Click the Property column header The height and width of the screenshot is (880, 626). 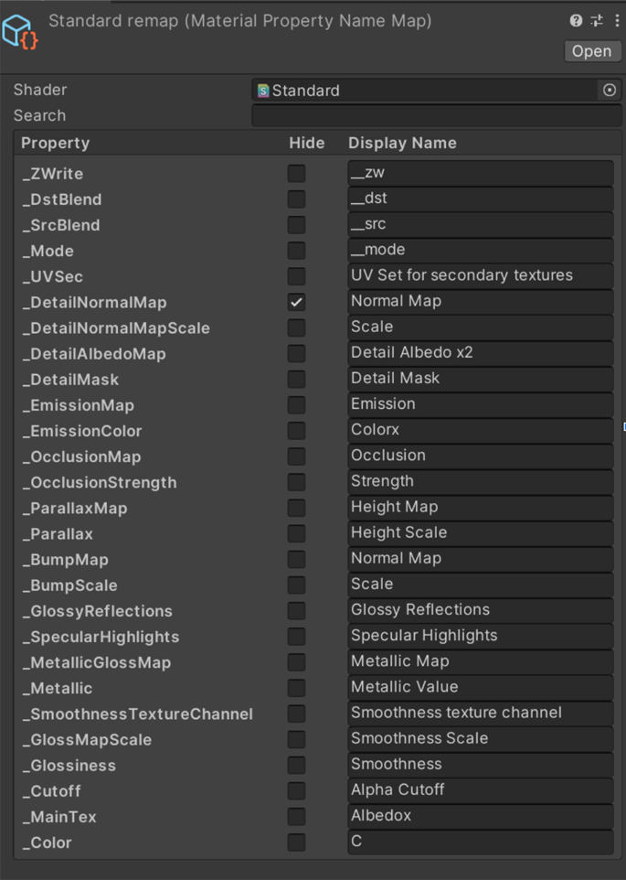click(56, 143)
